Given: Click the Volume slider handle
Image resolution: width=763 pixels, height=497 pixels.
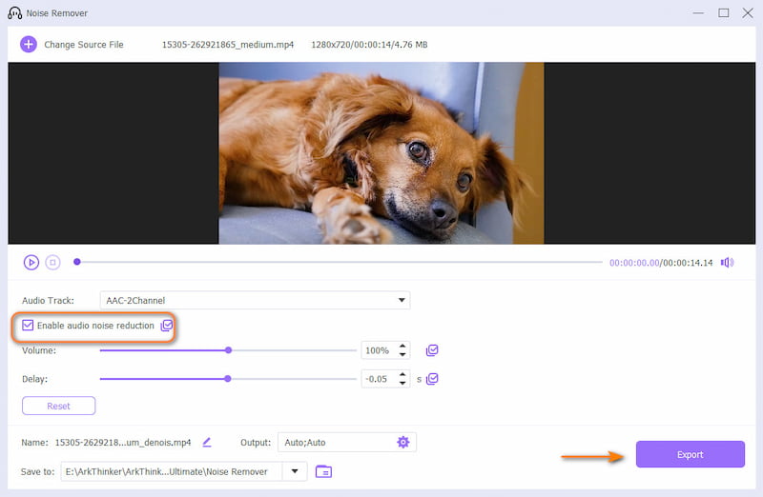Looking at the screenshot, I should point(228,350).
